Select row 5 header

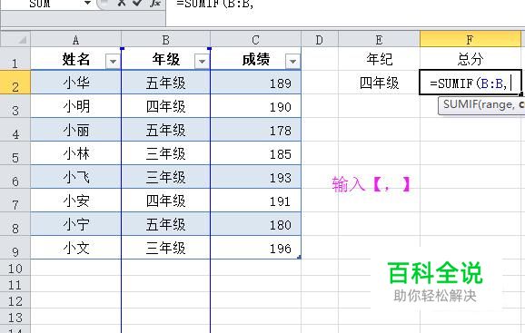(x=15, y=153)
